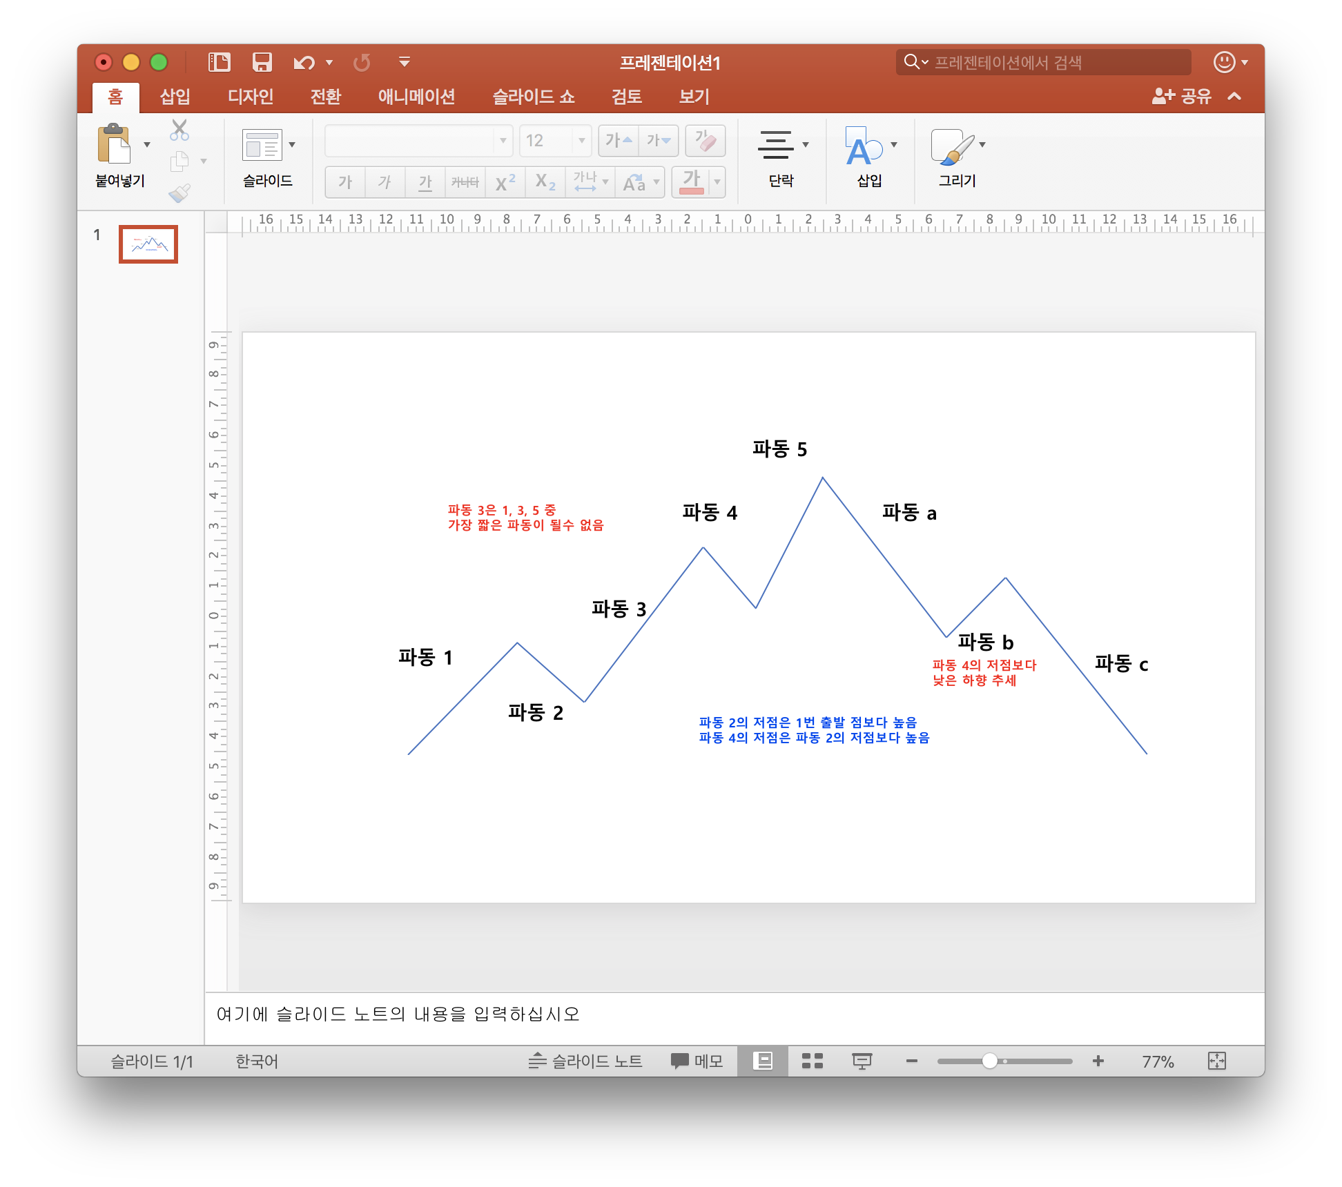Click the Format Painter brush icon
The width and height of the screenshot is (1342, 1187).
point(179,193)
